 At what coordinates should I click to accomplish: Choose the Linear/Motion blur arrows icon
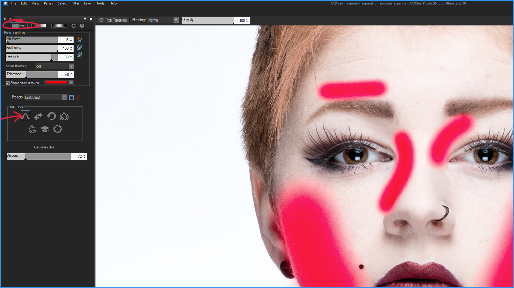coord(38,116)
